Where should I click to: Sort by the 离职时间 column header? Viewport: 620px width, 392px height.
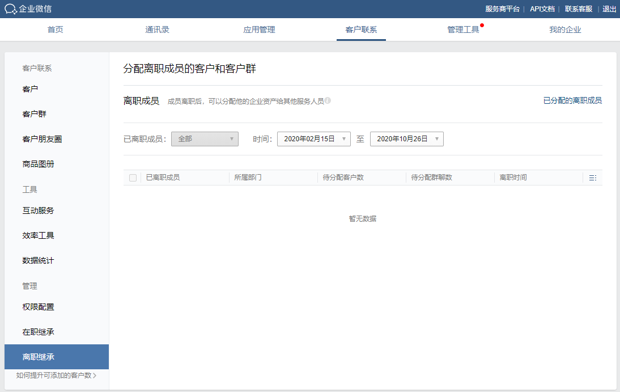pos(513,178)
